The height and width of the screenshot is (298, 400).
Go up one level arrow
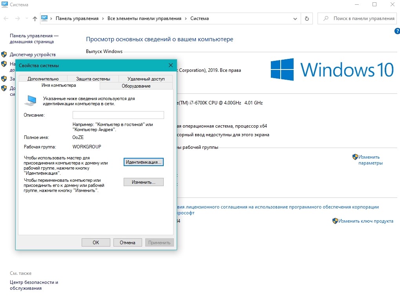tap(35, 18)
